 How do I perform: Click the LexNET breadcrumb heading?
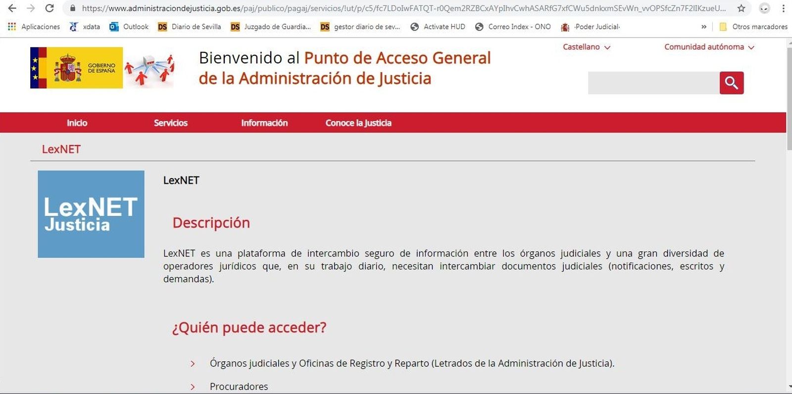[x=61, y=149]
